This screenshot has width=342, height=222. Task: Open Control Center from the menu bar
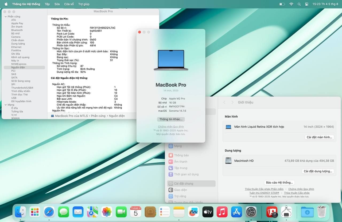(x=307, y=4)
